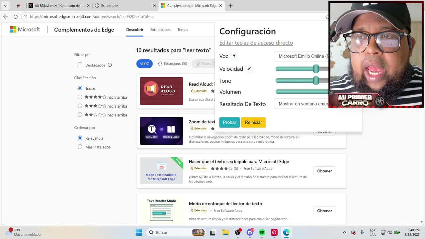Screen dimensions: 425x239
Task: Show hidden system tray icons
Action: pos(344,232)
